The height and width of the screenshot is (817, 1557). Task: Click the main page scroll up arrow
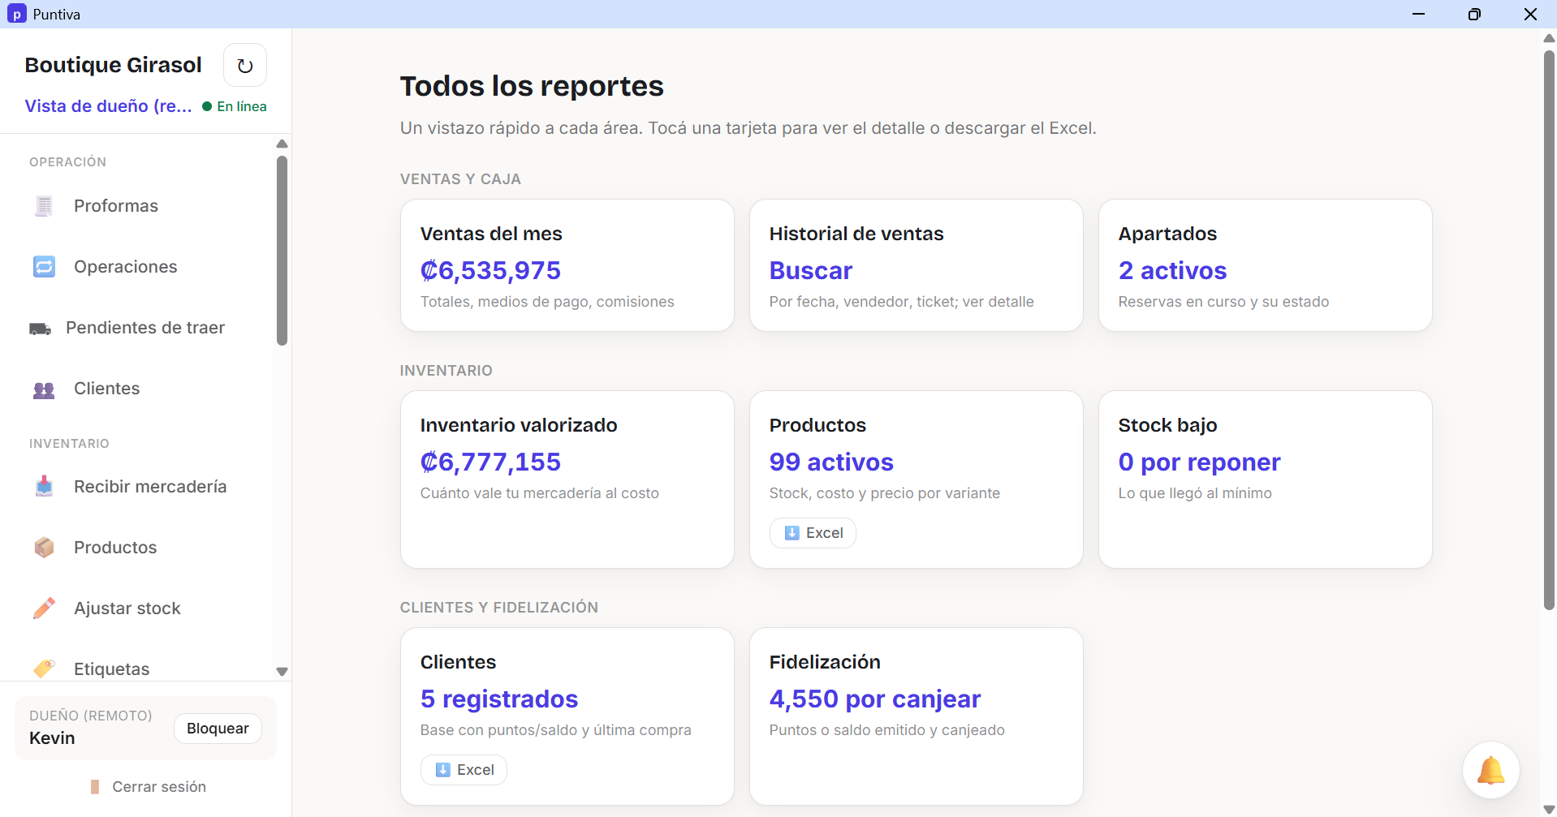pyautogui.click(x=1549, y=38)
